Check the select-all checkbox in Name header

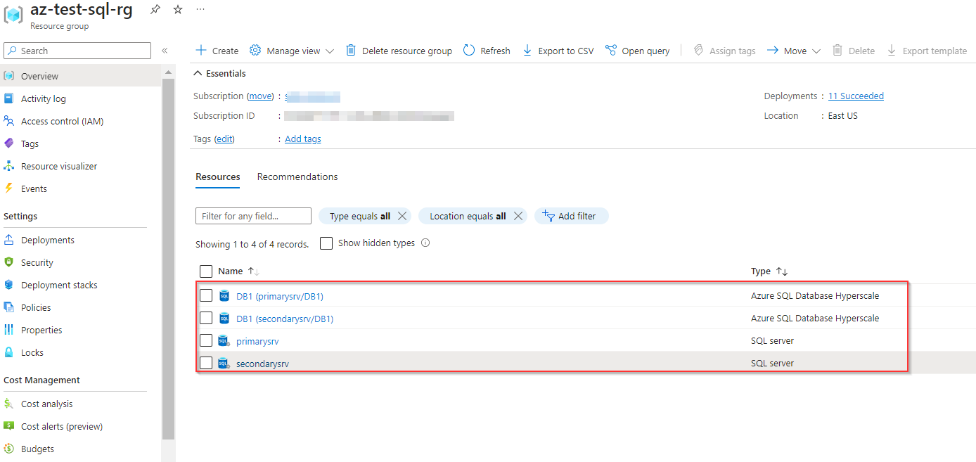click(206, 271)
